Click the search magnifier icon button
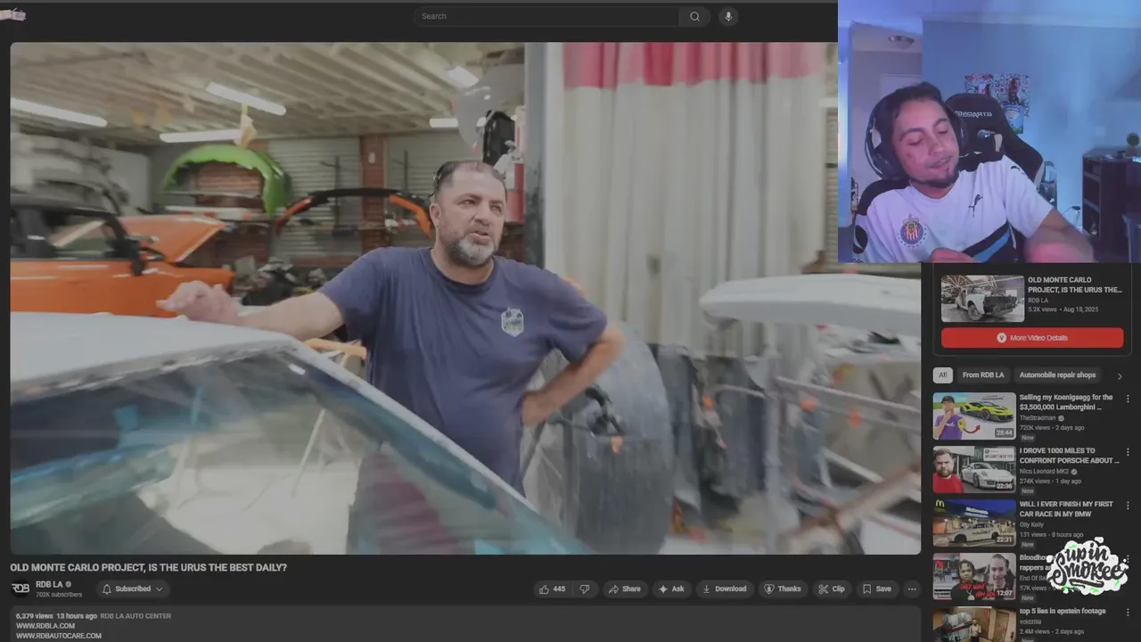Viewport: 1141px width, 642px height. [x=694, y=16]
